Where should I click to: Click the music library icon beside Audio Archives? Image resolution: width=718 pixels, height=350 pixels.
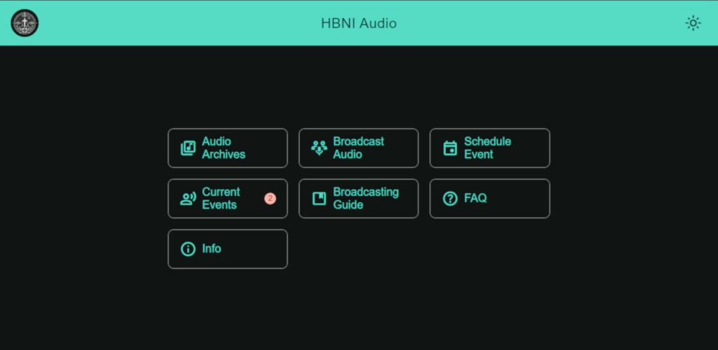pyautogui.click(x=188, y=148)
